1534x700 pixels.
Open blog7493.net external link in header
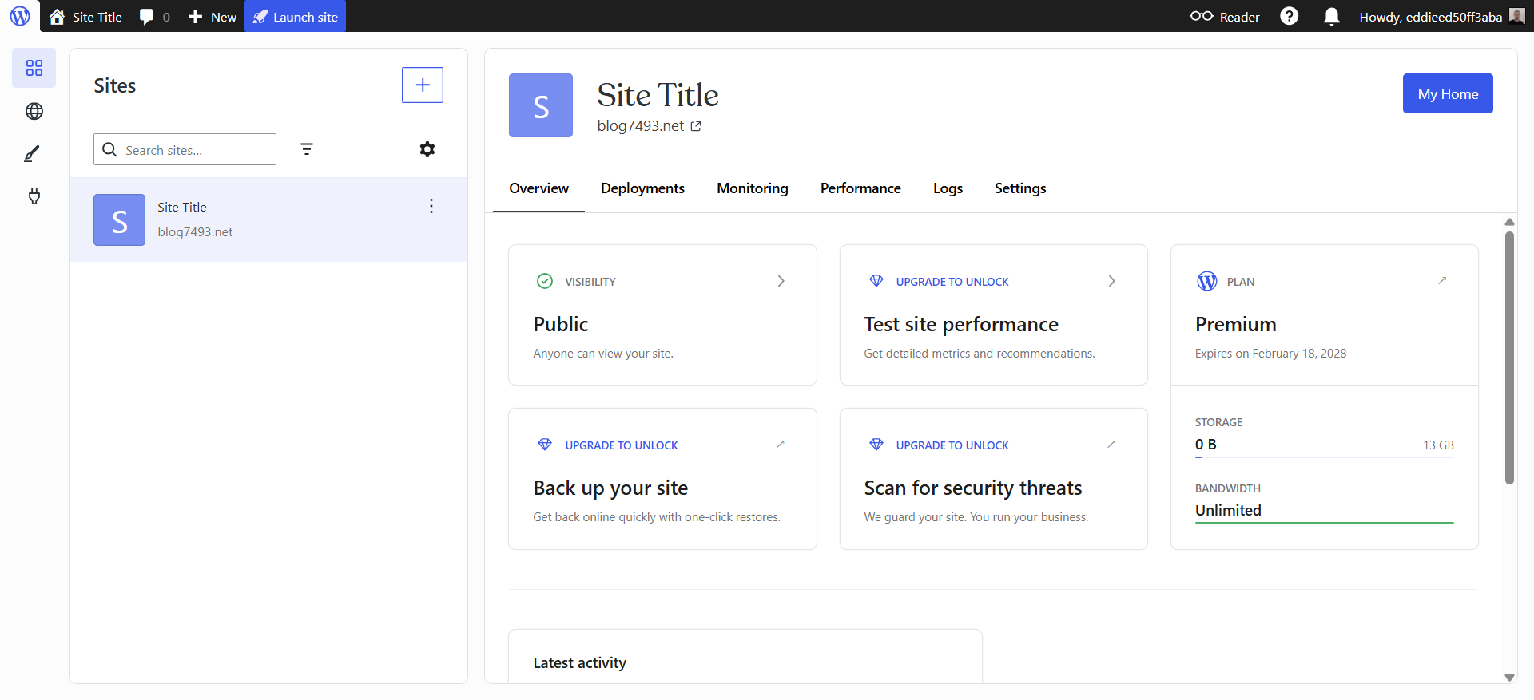(x=650, y=126)
